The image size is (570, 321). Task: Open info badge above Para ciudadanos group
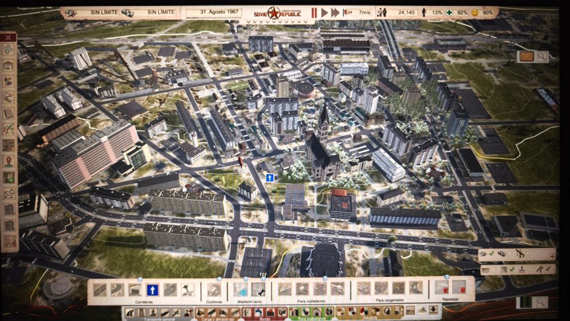pos(325,278)
